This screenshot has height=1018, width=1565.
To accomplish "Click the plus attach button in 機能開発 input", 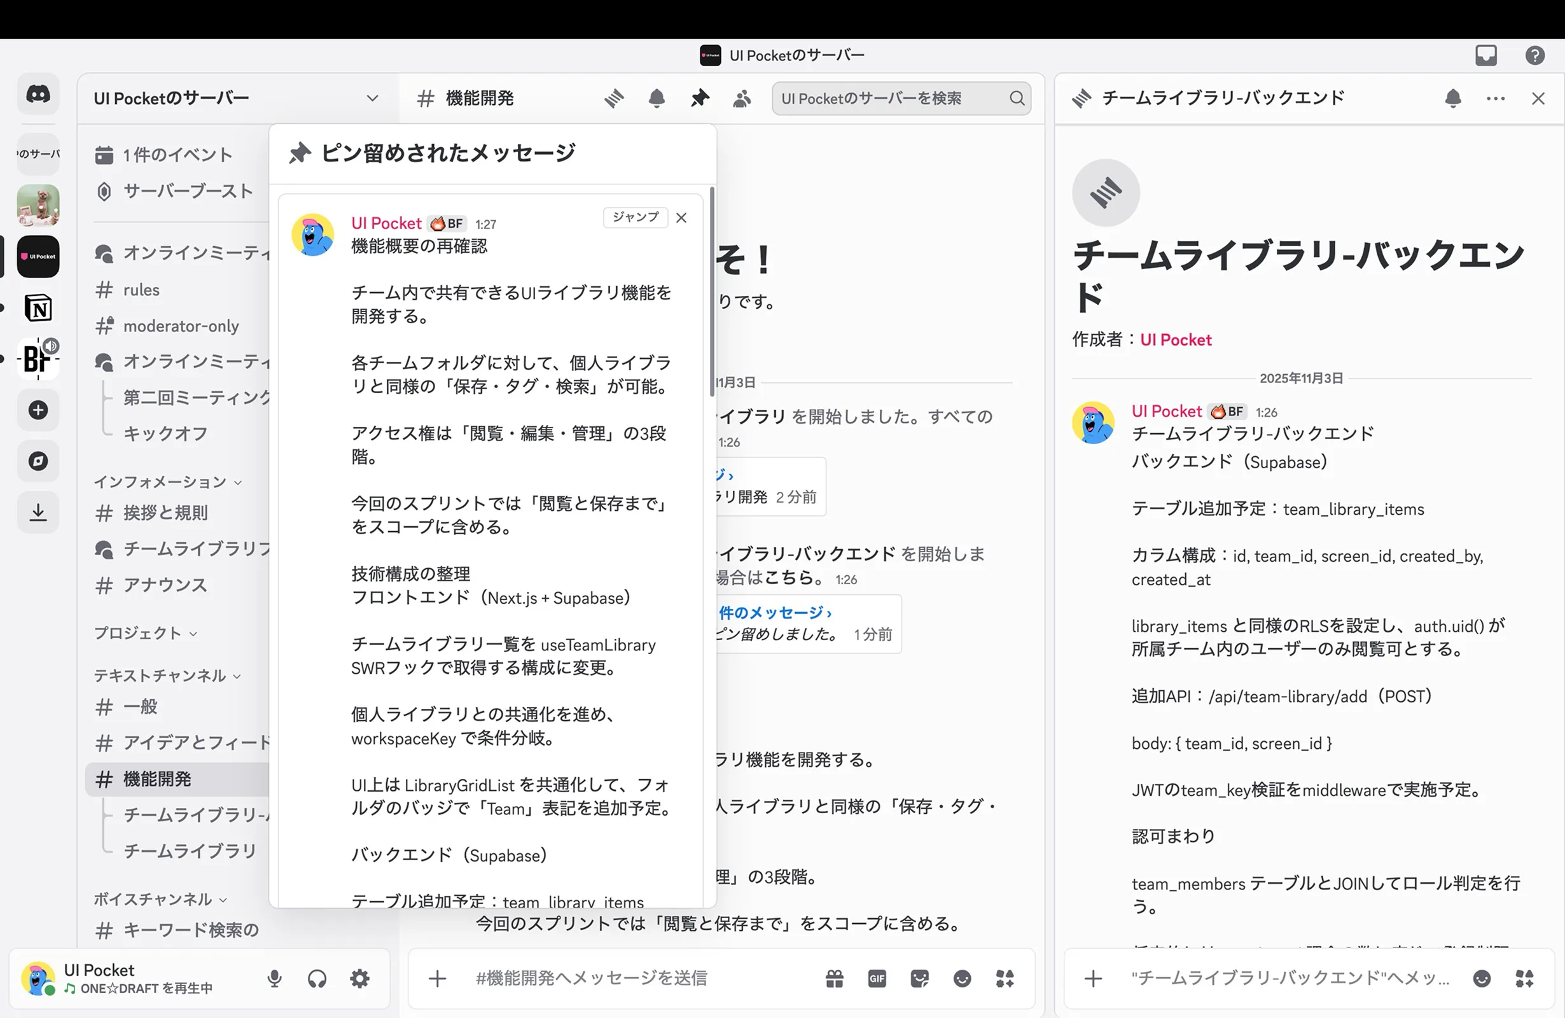I will [x=437, y=979].
